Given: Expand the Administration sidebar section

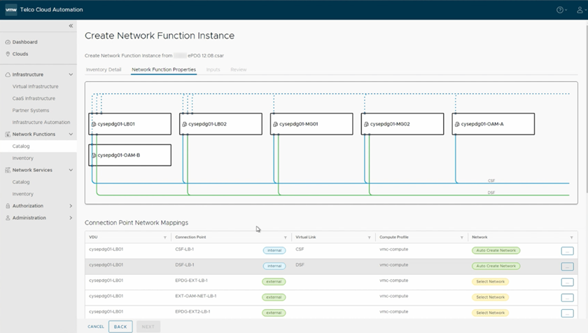Looking at the screenshot, I should tap(71, 218).
